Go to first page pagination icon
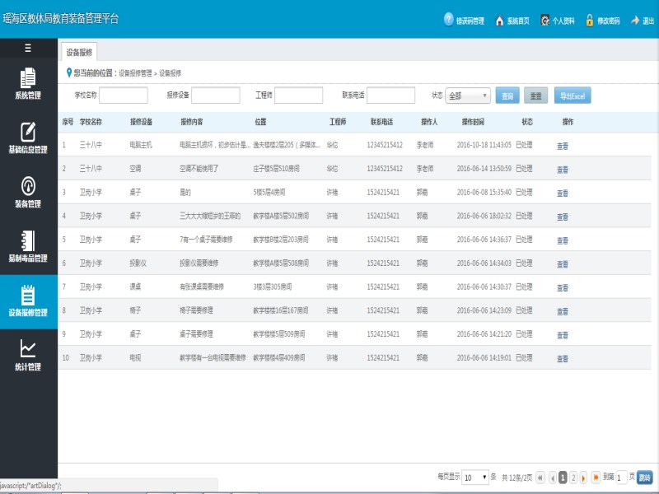The image size is (659, 494). pos(540,478)
